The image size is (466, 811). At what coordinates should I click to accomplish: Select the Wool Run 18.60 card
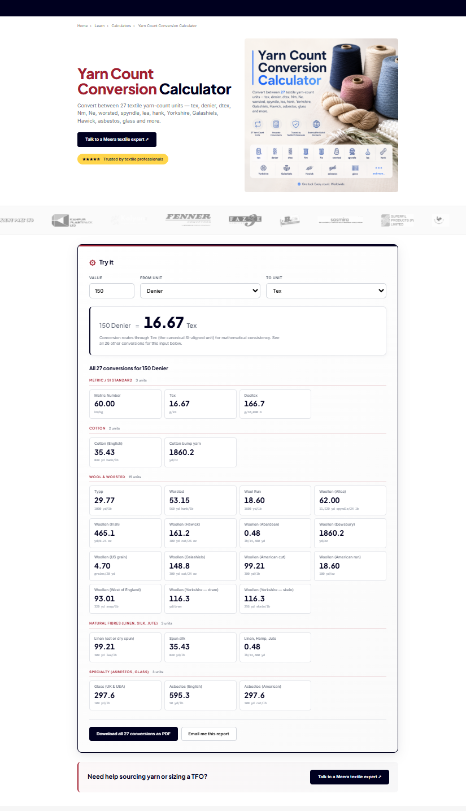pyautogui.click(x=275, y=500)
